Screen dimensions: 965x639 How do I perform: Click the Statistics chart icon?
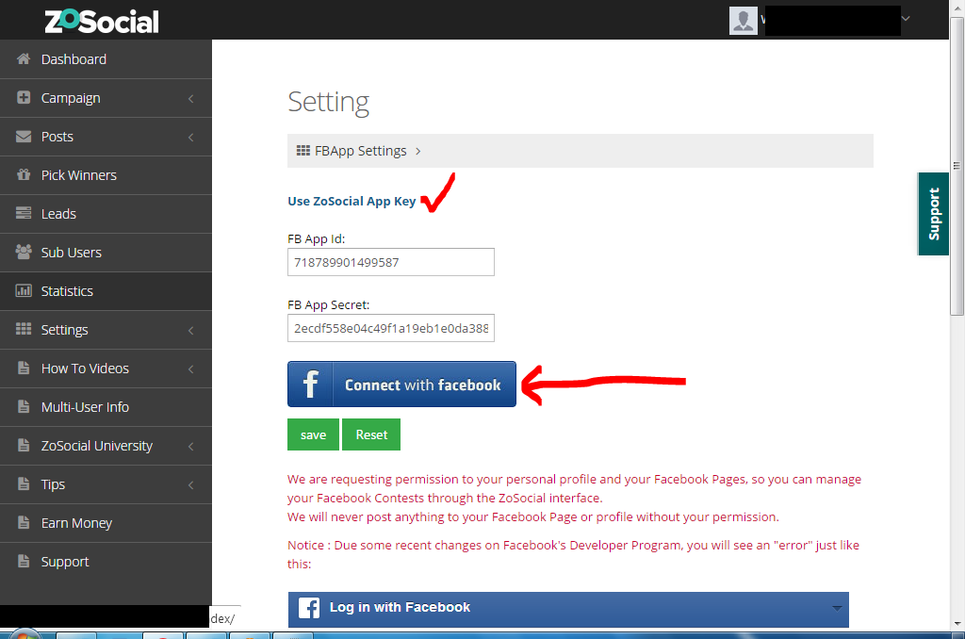point(24,290)
